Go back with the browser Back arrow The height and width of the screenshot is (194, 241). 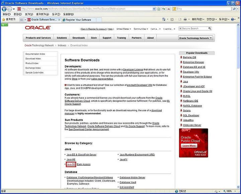(4, 9)
